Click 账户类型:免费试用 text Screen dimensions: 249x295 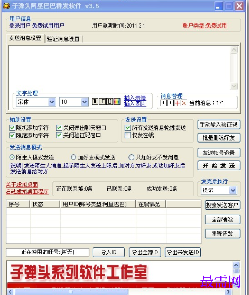pos(204,26)
